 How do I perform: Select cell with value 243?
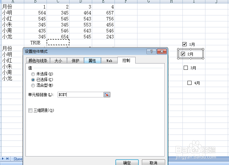(103, 37)
